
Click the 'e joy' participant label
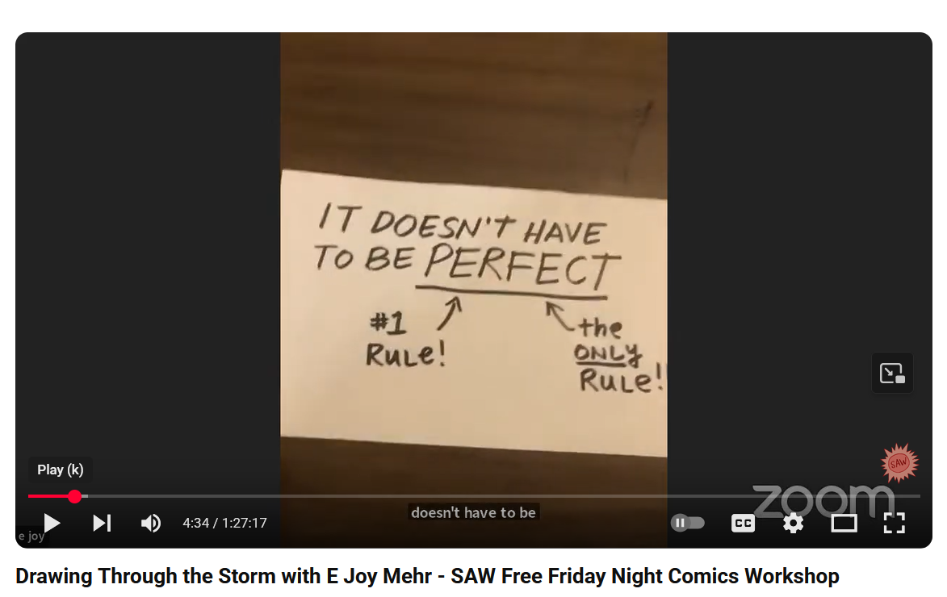coord(31,536)
